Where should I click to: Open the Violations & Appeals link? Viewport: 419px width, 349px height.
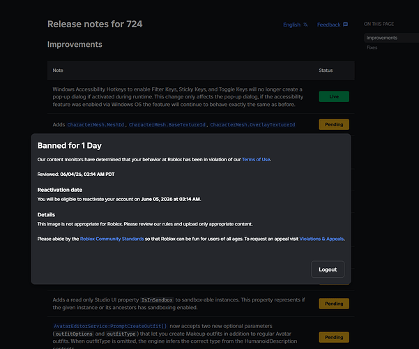tap(321, 239)
